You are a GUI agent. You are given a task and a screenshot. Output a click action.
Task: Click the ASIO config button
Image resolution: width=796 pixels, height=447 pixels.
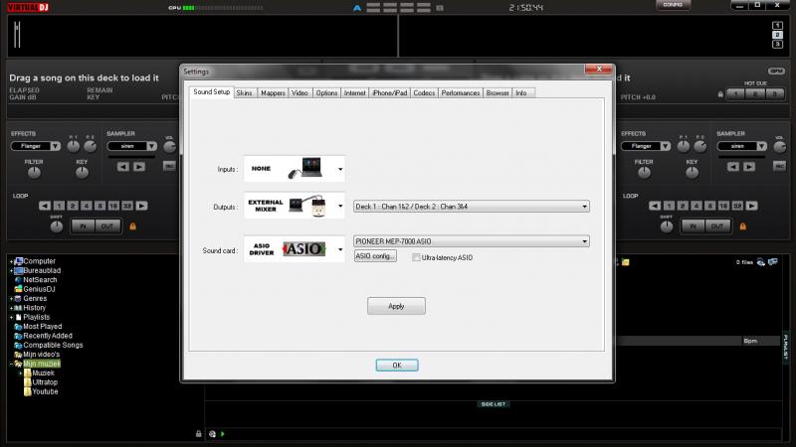tap(375, 256)
